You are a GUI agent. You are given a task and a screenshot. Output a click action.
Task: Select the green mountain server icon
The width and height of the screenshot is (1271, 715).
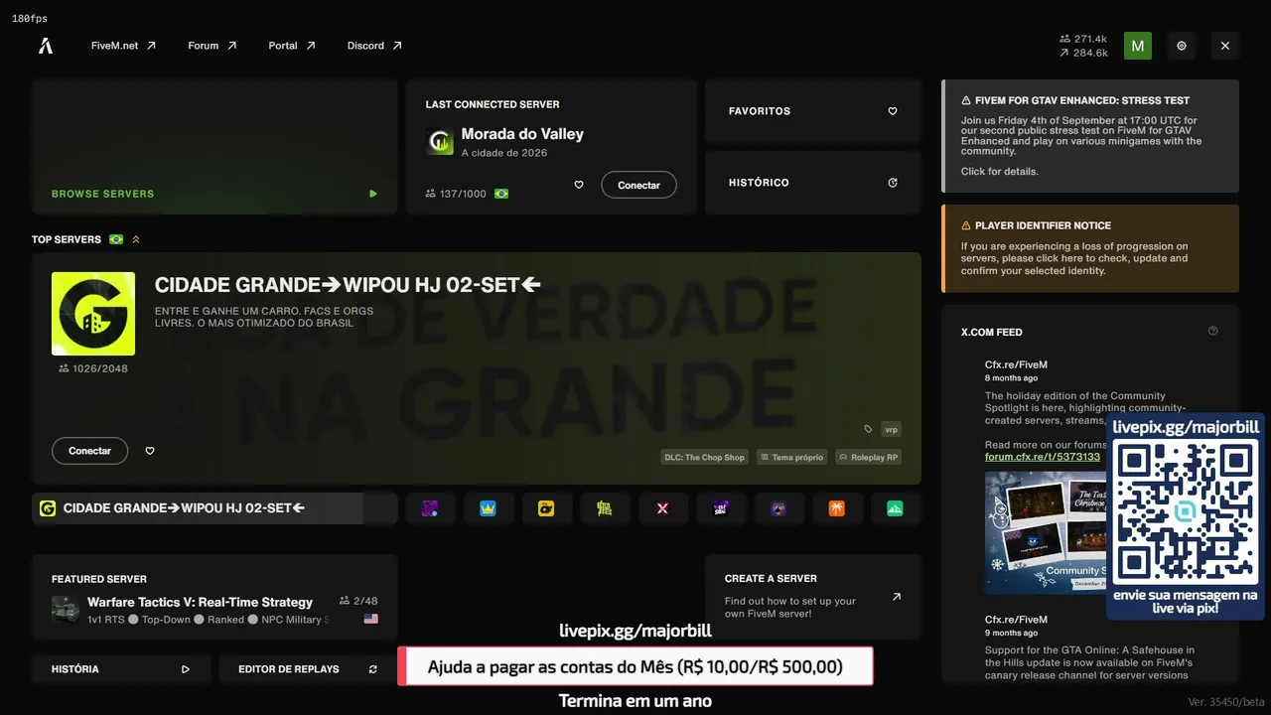[896, 508]
